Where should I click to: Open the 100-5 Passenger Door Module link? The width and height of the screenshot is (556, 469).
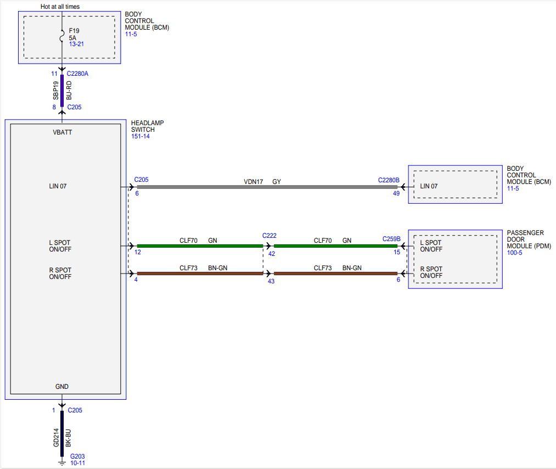[514, 253]
